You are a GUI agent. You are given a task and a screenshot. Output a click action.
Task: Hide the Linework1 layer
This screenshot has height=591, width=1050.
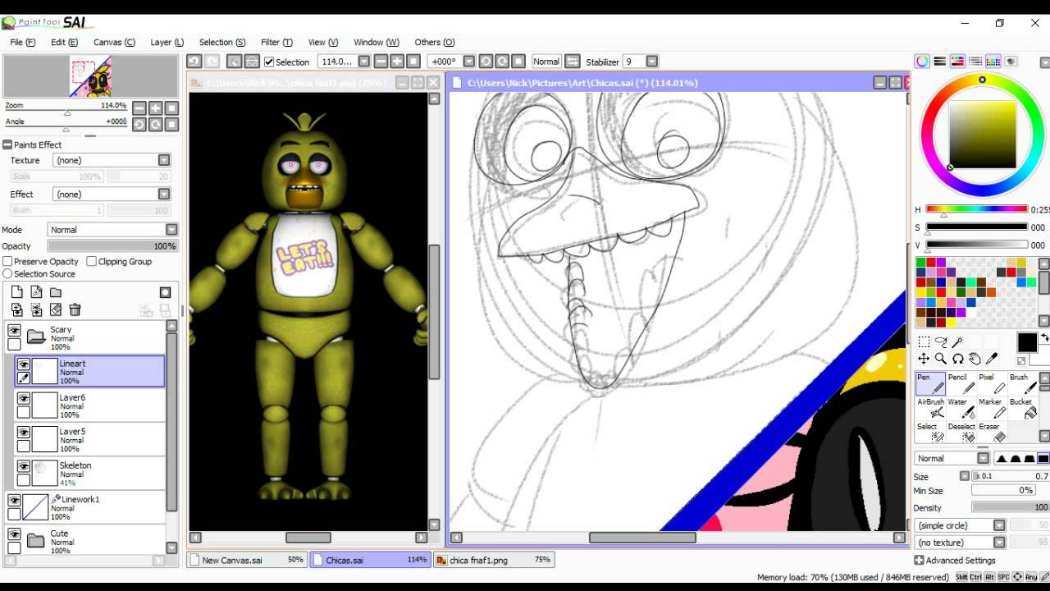point(14,500)
